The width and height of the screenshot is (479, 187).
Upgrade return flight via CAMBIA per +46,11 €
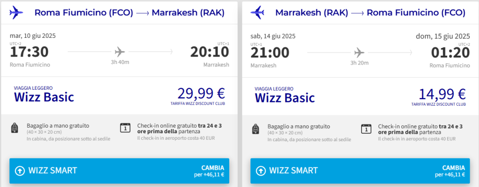[360, 171]
